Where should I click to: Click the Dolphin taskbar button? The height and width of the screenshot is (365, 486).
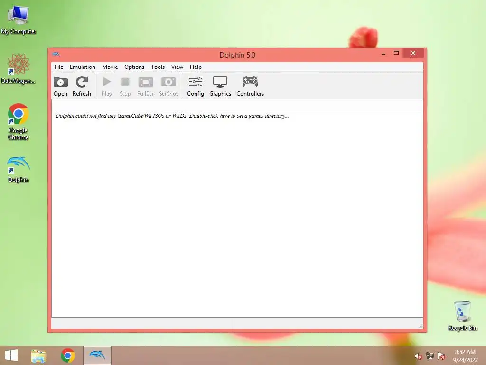(x=97, y=355)
